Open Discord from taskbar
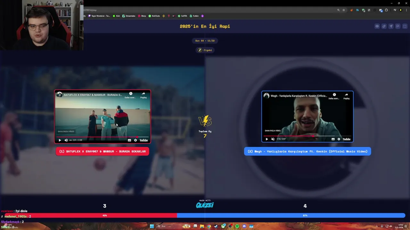 coord(244,226)
